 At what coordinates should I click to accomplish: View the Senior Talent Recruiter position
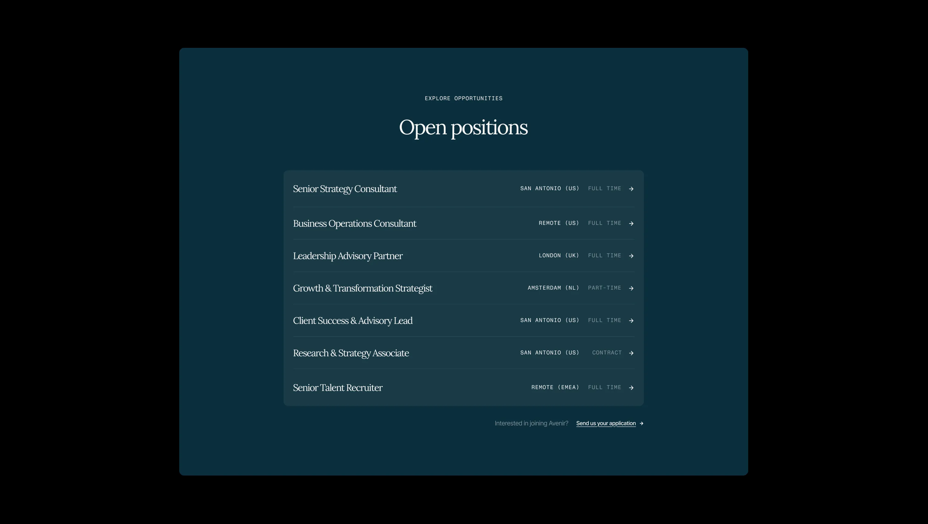(464, 387)
